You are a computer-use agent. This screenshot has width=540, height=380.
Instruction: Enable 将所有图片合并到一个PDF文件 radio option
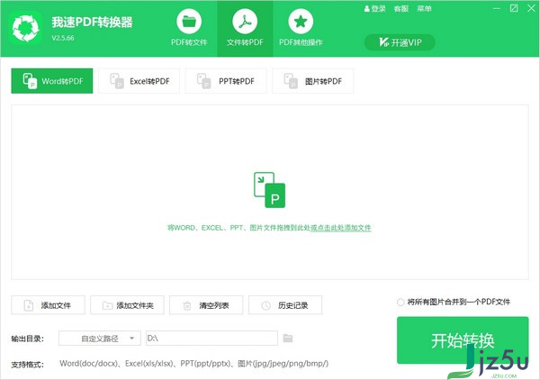400,303
